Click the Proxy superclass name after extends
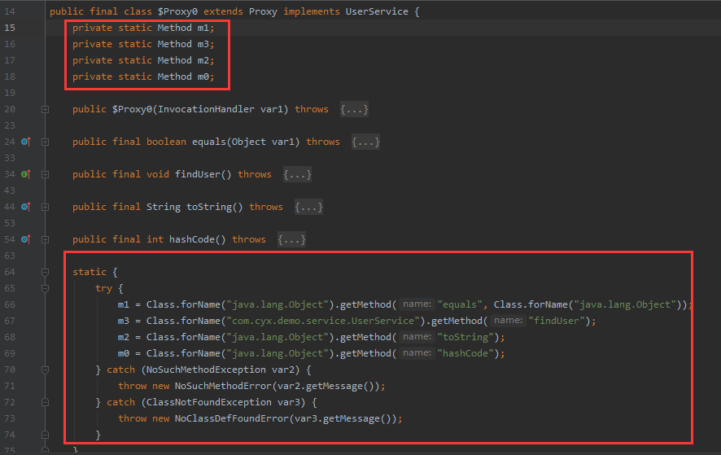721x455 pixels. click(262, 12)
